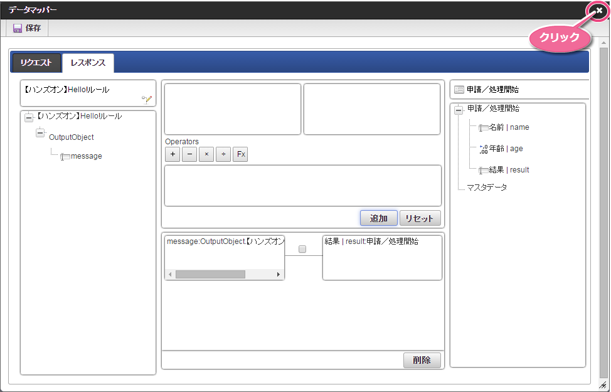Click the right arrow of mapping scrollbar

pyautogui.click(x=279, y=274)
